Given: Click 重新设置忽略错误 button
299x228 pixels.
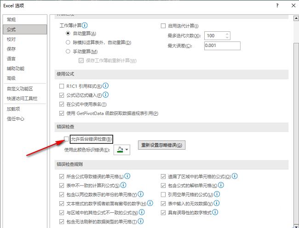Looking at the screenshot, I should pyautogui.click(x=162, y=146).
